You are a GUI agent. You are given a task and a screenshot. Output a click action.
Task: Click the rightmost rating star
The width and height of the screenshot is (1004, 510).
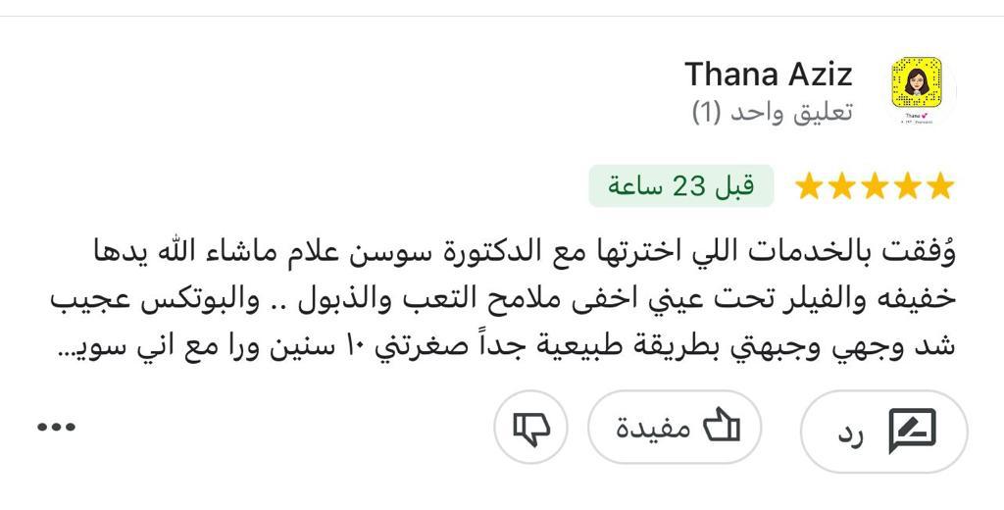tap(940, 186)
